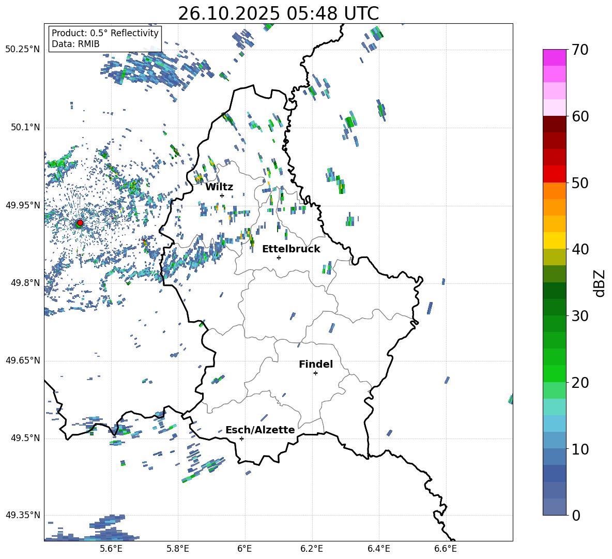The height and width of the screenshot is (559, 612).
Task: Pick the magenta swatch at colorbar top
Action: pos(555,57)
